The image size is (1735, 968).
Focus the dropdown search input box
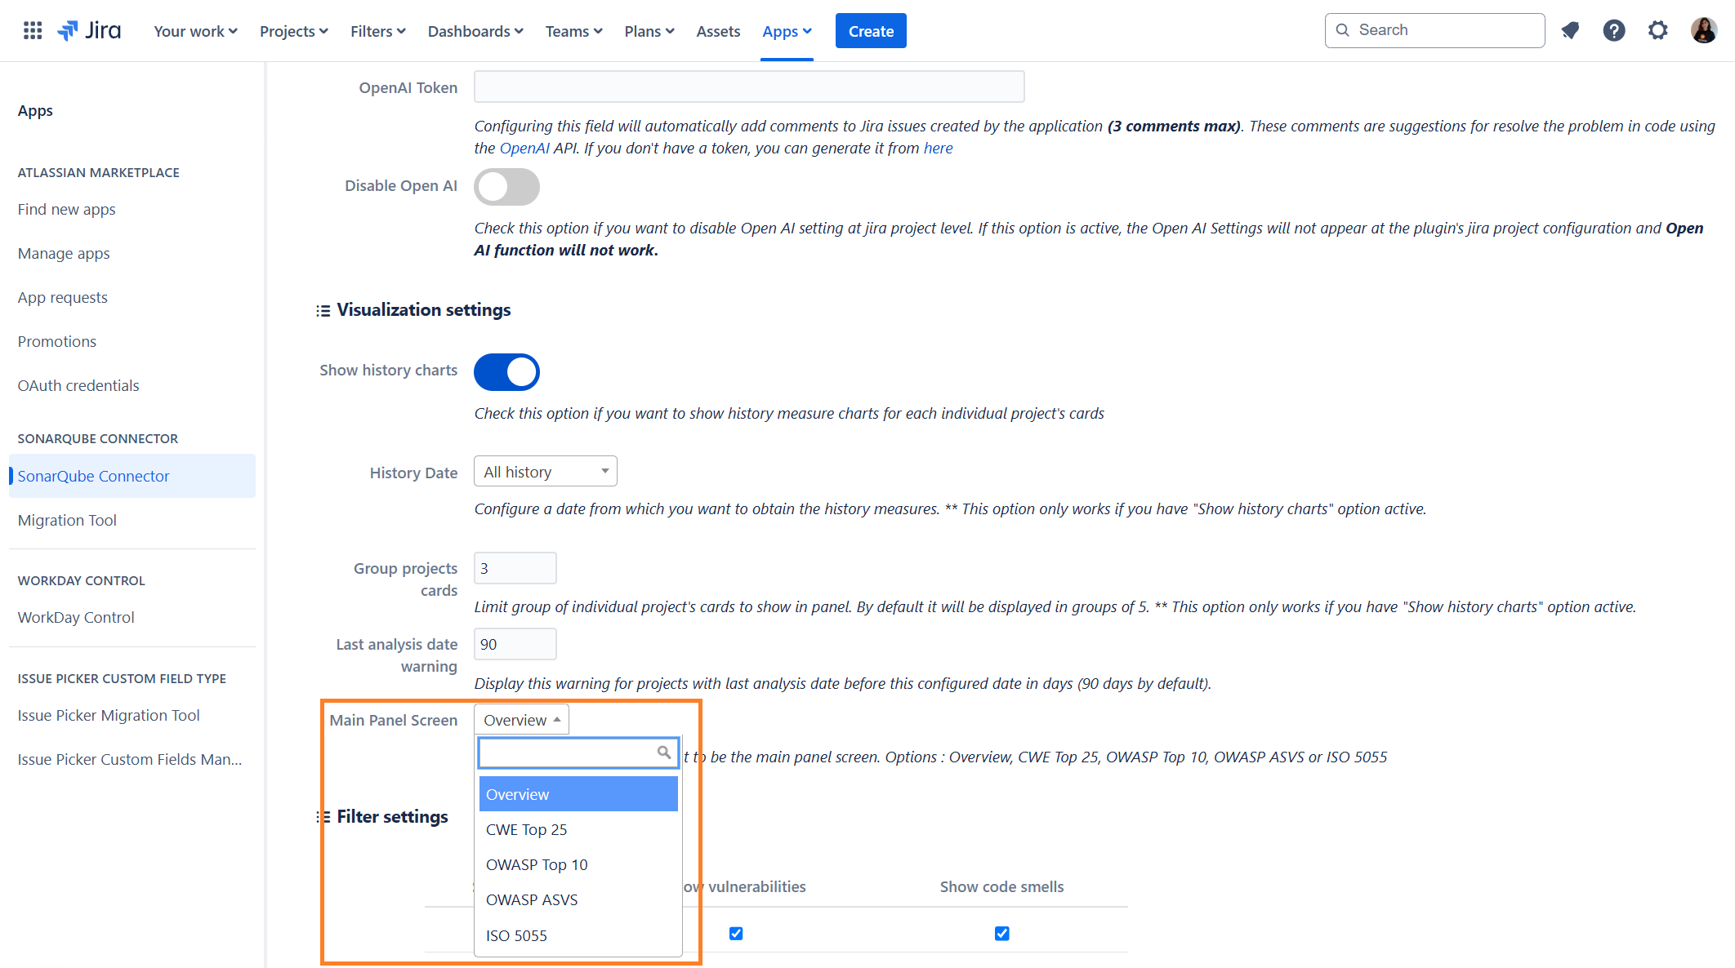578,752
